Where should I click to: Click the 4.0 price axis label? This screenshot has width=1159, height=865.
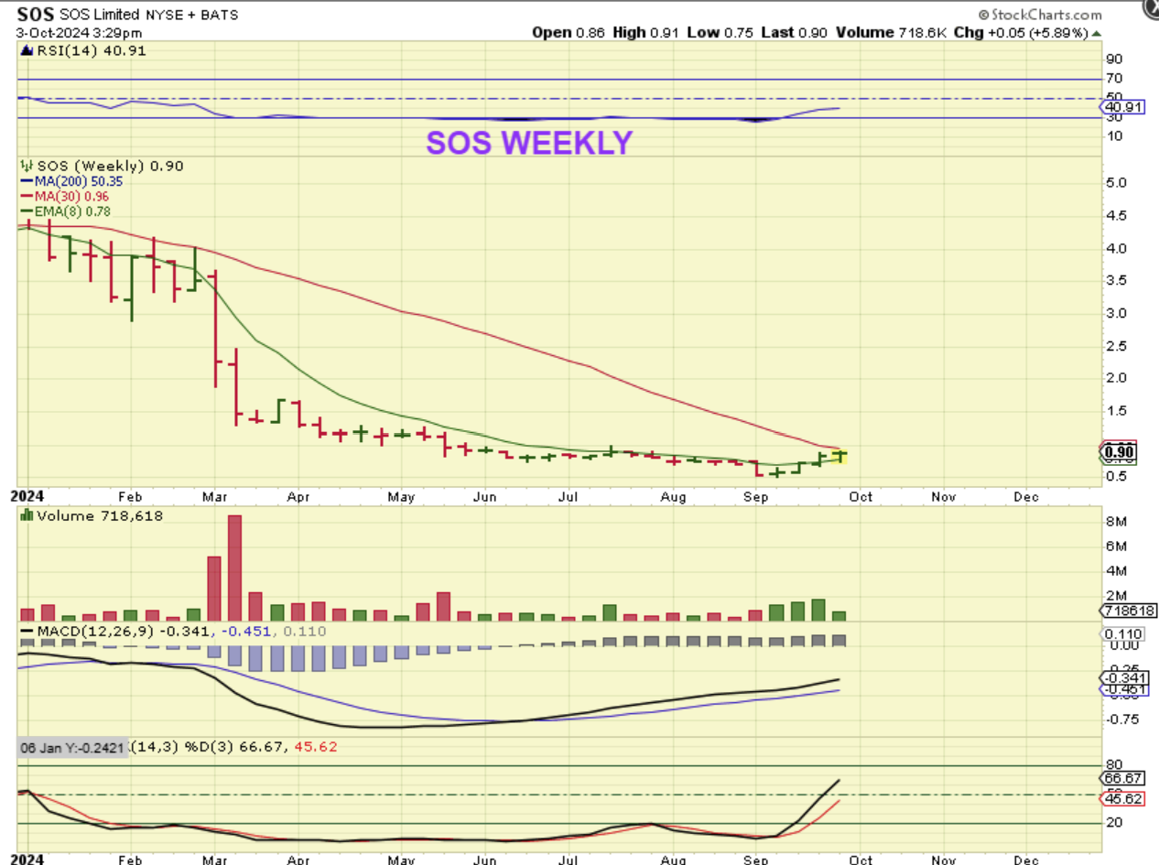tap(1117, 248)
